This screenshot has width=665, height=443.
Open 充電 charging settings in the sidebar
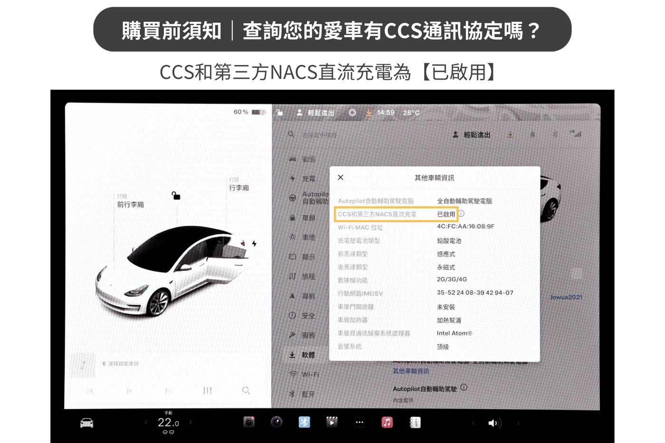coord(308,179)
